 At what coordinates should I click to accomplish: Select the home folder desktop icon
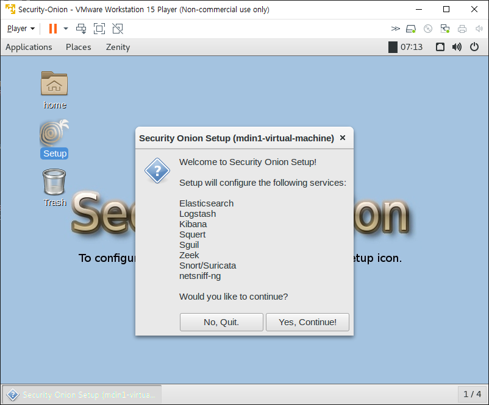(55, 90)
